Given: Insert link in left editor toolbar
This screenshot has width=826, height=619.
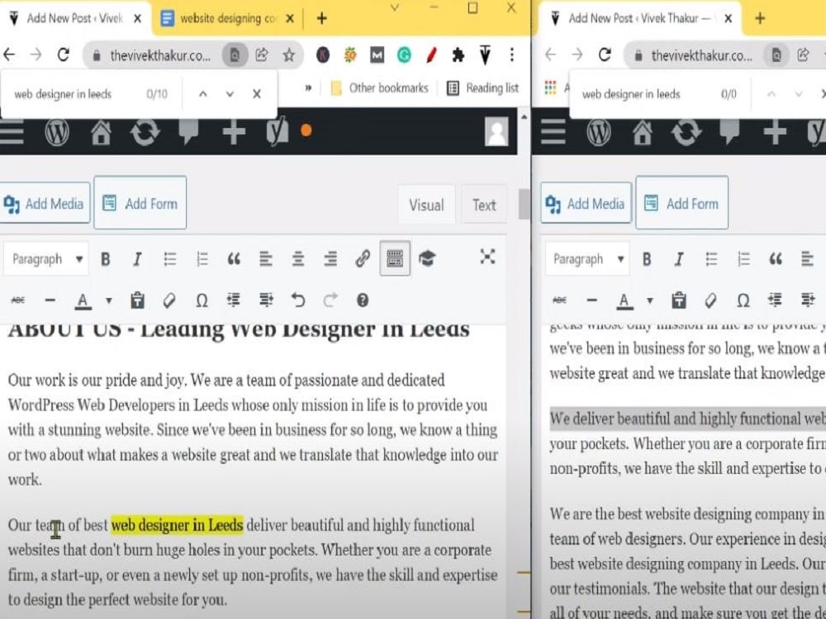Looking at the screenshot, I should click(x=363, y=258).
